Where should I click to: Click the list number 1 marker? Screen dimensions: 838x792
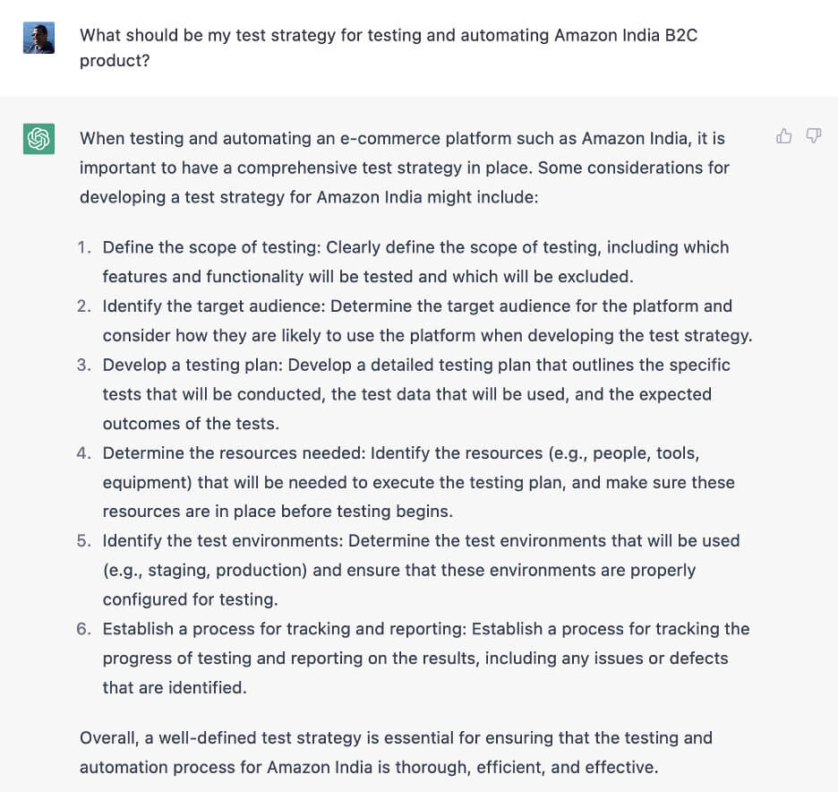tap(84, 247)
